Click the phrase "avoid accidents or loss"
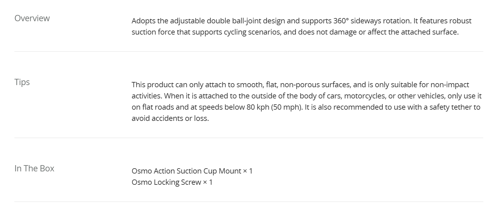This screenshot has height=210, width=493. (170, 118)
